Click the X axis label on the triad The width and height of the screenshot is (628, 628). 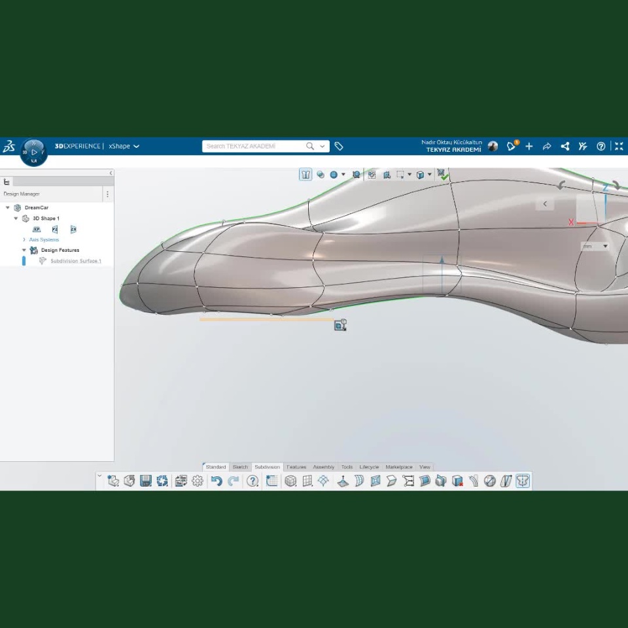coord(570,222)
